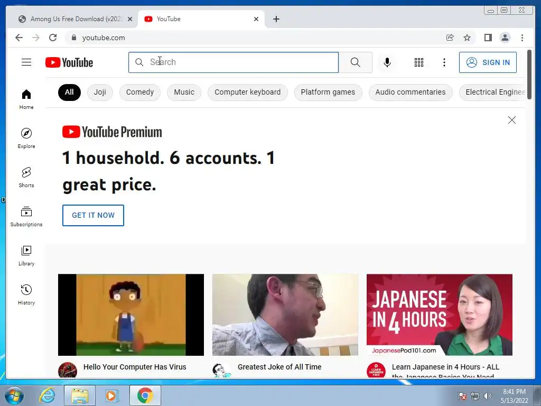
Task: Select the Audio commentaries chip
Action: 410,92
